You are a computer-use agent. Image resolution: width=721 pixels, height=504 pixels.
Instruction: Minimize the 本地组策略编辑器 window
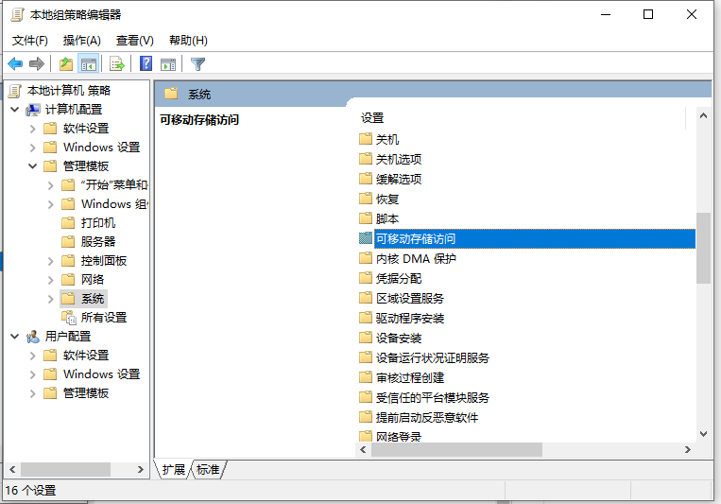coord(606,15)
